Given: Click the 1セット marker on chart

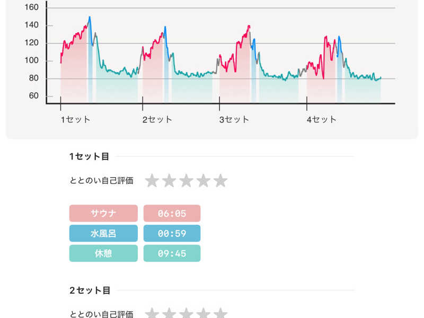Looking at the screenshot, I should (75, 120).
